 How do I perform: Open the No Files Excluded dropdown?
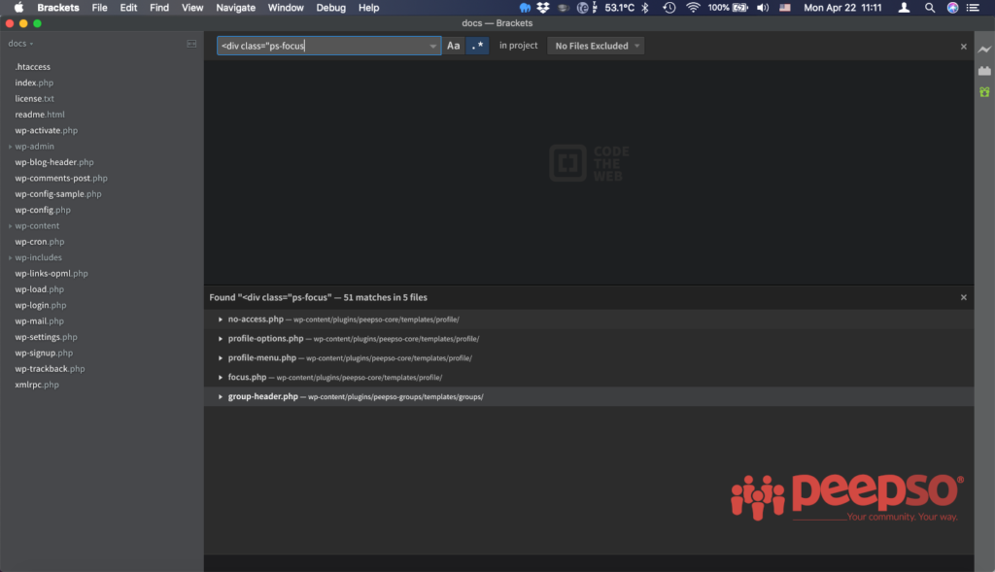[596, 46]
